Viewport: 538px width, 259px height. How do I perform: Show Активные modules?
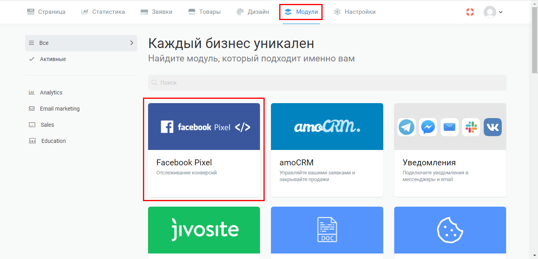point(53,59)
